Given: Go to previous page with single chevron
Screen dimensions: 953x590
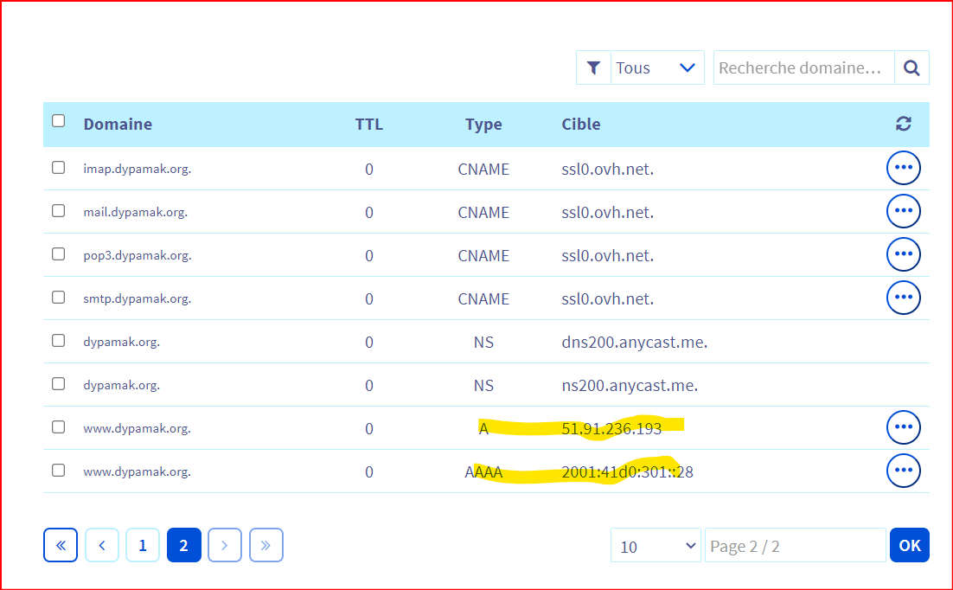Looking at the screenshot, I should point(102,546).
